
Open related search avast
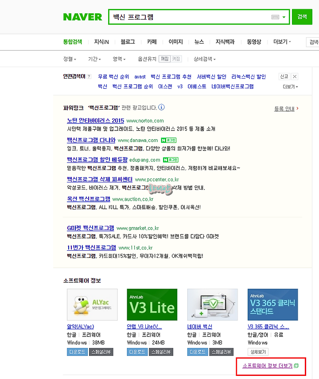(x=140, y=77)
